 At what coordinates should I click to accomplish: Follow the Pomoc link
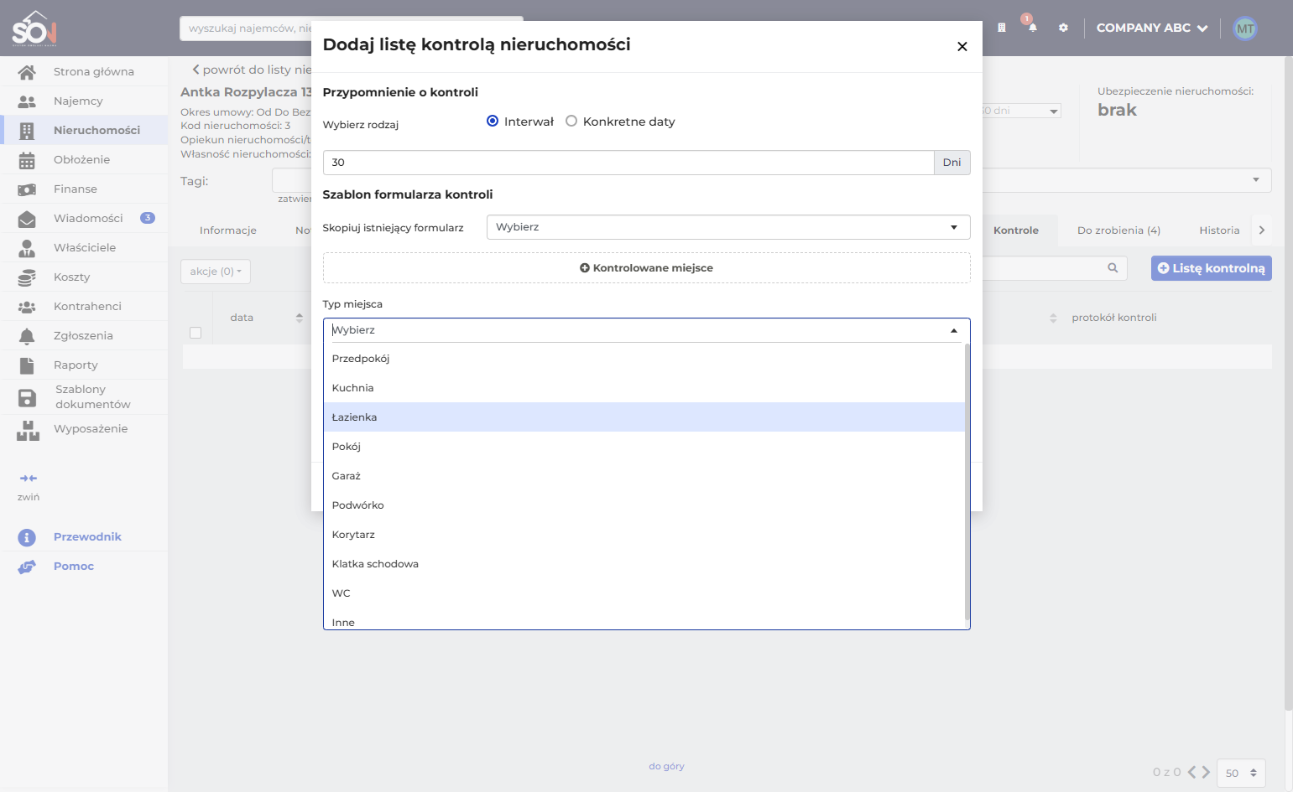tap(74, 567)
